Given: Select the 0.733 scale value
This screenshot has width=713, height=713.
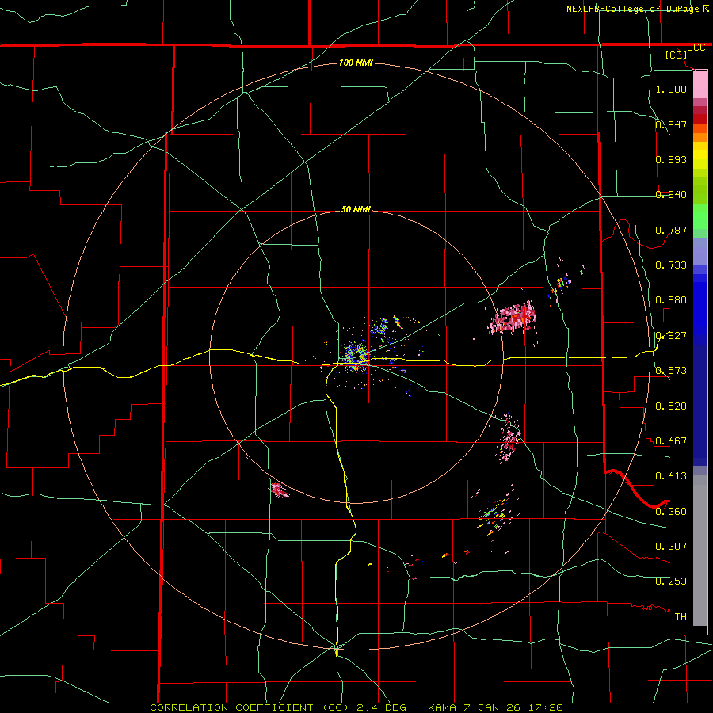Looking at the screenshot, I should coord(671,265).
